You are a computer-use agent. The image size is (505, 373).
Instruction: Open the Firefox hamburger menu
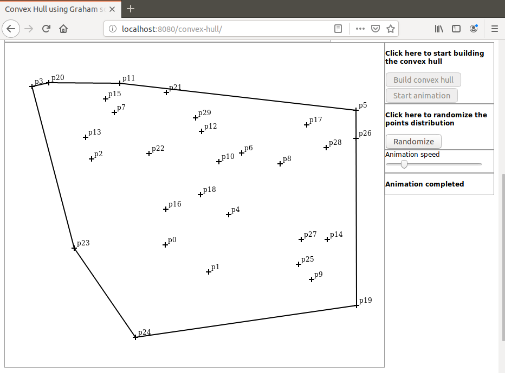point(495,29)
